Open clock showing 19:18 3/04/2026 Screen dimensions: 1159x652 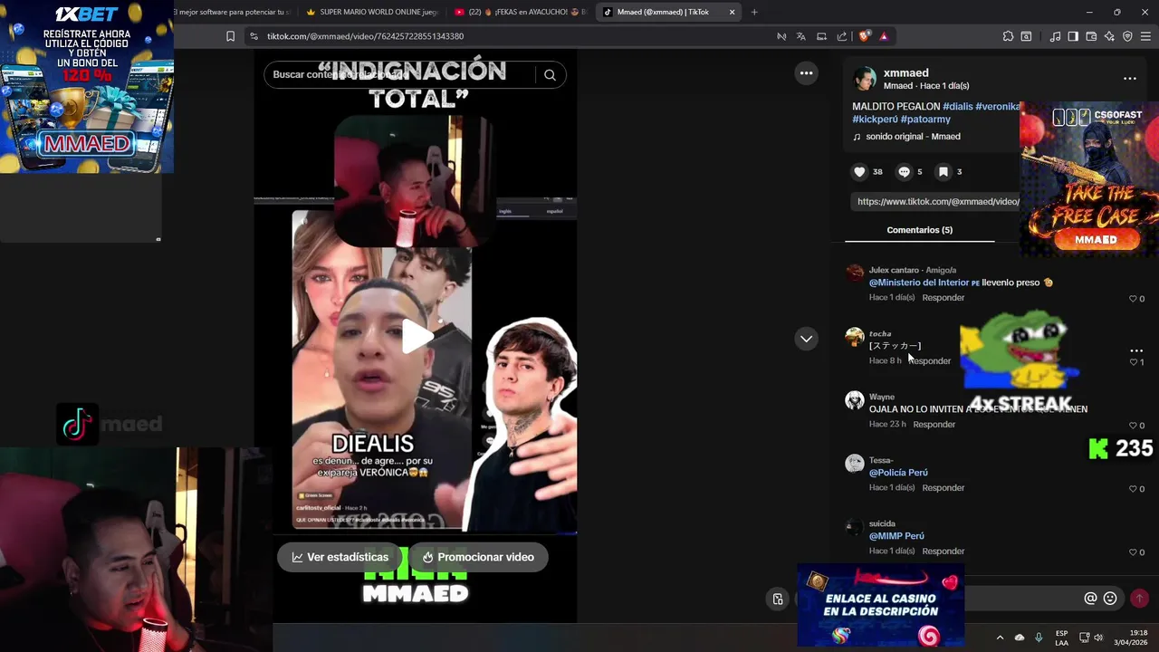pyautogui.click(x=1131, y=638)
